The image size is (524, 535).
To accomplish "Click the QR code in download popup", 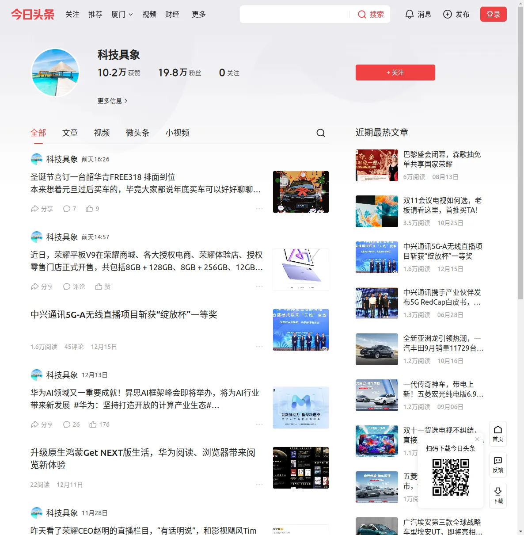I will pyautogui.click(x=451, y=477).
